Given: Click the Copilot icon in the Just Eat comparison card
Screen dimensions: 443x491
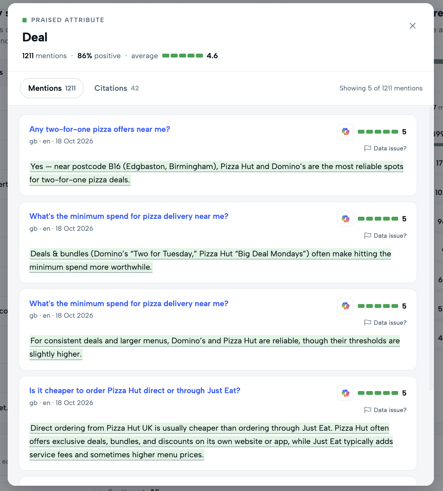Looking at the screenshot, I should pos(345,393).
